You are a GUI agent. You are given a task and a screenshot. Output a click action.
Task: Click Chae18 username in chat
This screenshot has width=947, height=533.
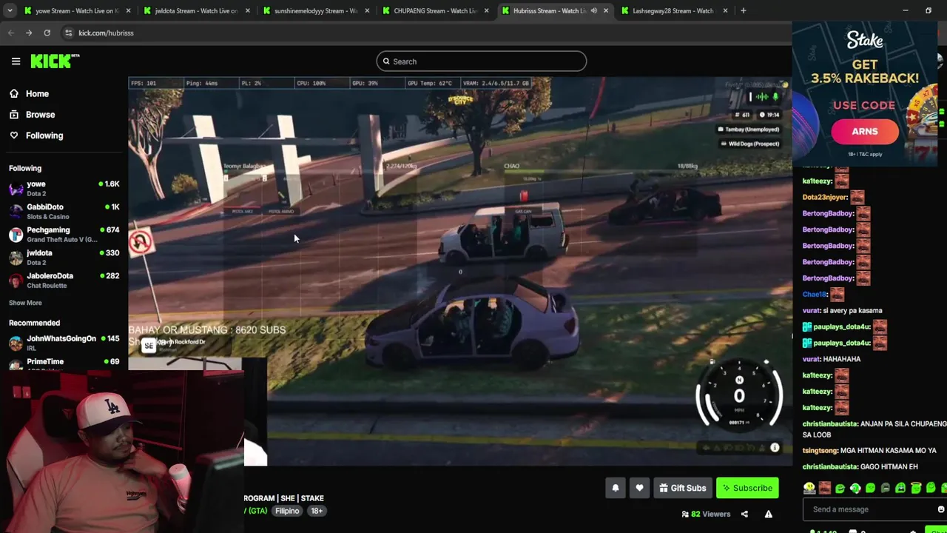[x=814, y=295]
